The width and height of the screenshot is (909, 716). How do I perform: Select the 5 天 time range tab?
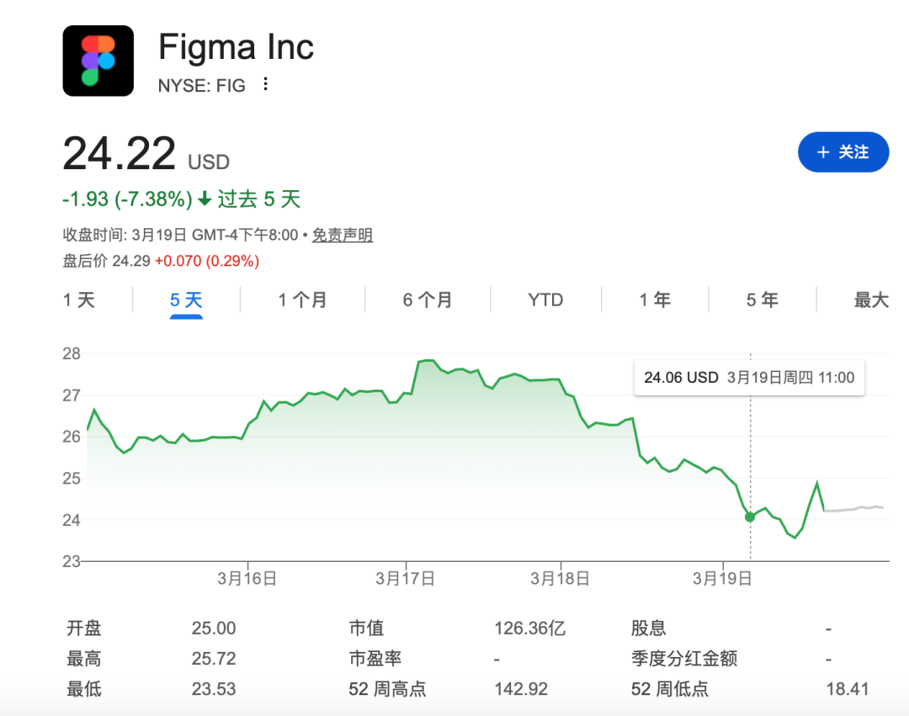click(186, 300)
